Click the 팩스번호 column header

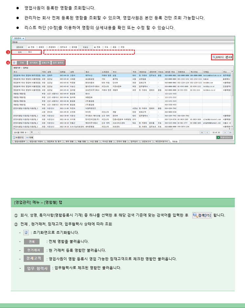click(x=196, y=72)
